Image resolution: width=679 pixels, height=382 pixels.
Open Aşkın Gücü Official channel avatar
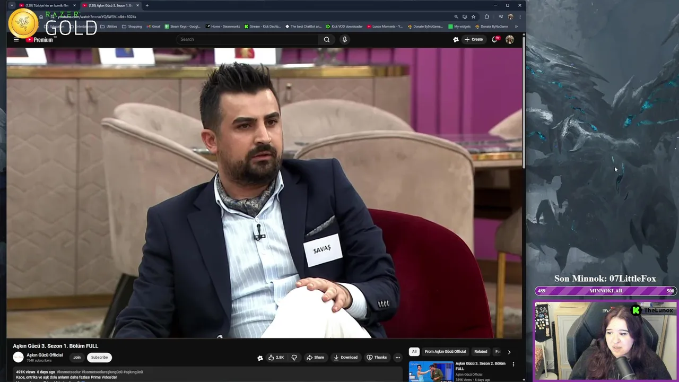pos(19,358)
